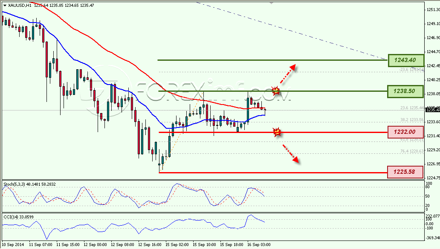Select the red 1232.00 price label box
This screenshot has width=440, height=249.
click(x=405, y=132)
